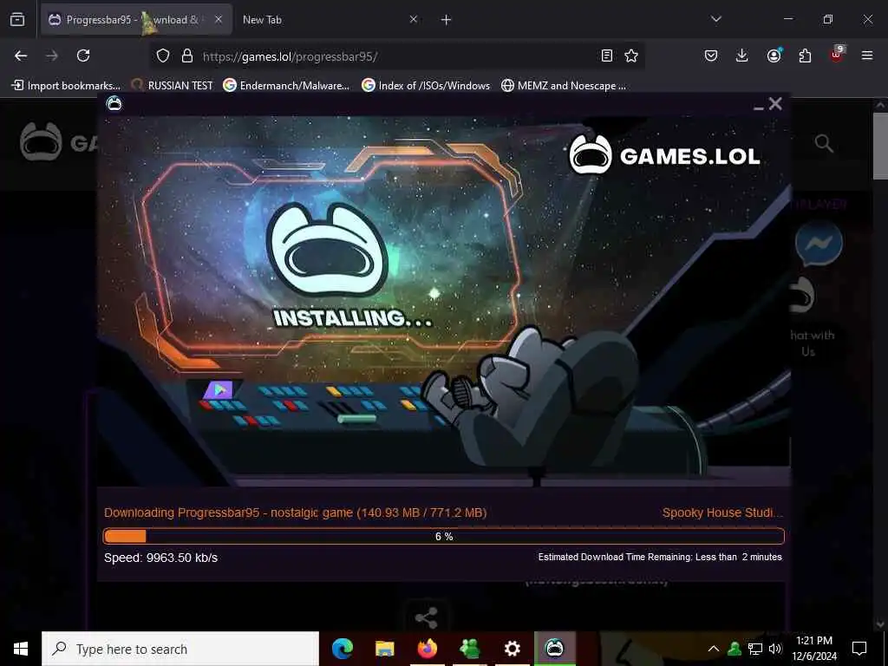List all tabs dropdown arrow
This screenshot has width=888, height=666.
click(x=715, y=19)
